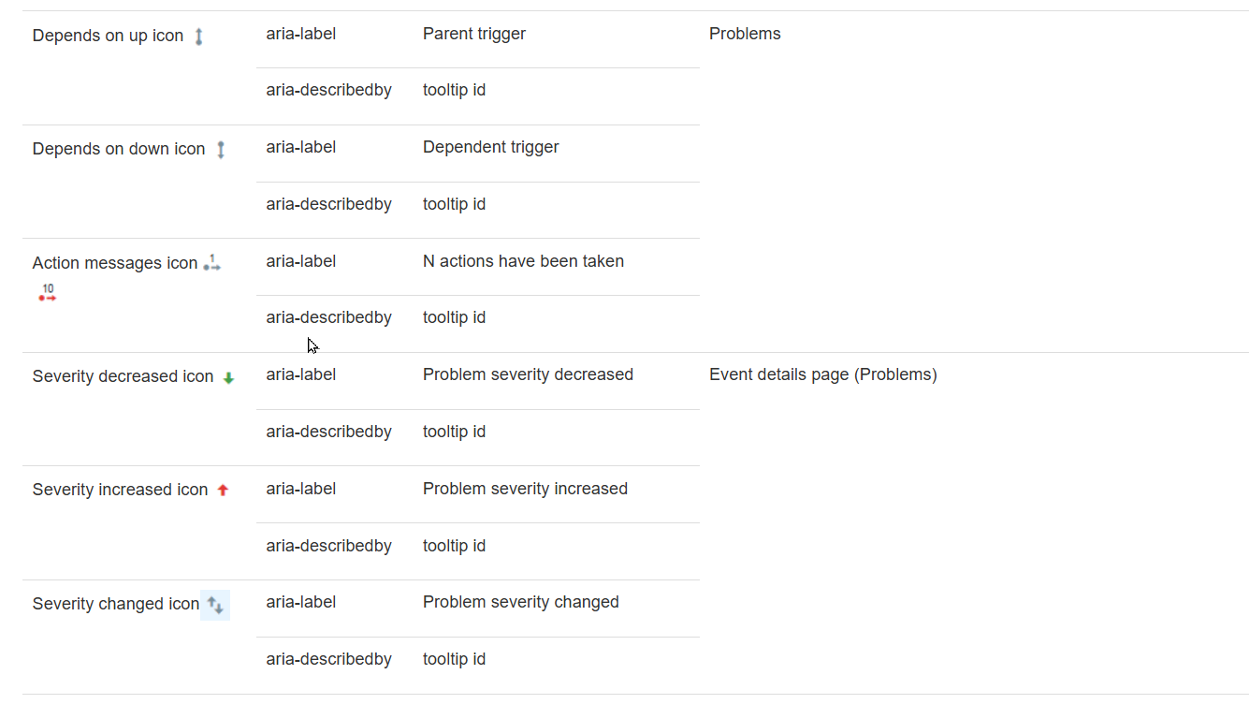Click 'Problem severity increased' value
Screen dimensions: 1249x704
(x=525, y=489)
